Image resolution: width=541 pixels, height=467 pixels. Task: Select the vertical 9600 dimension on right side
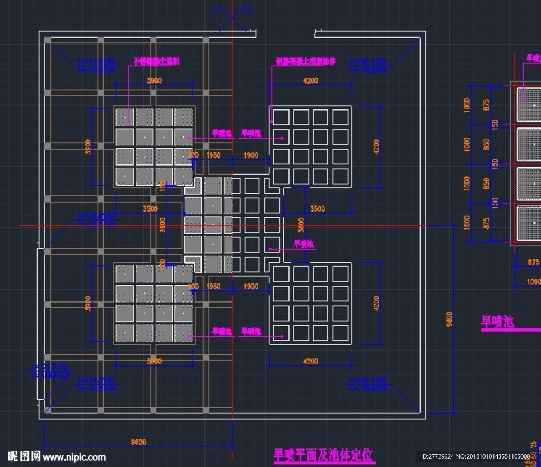[450, 319]
